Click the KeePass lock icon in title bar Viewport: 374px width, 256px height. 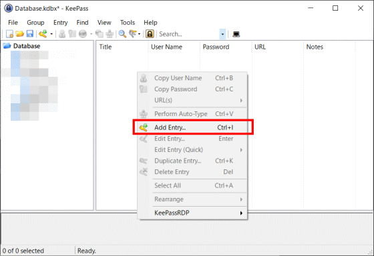coord(8,9)
